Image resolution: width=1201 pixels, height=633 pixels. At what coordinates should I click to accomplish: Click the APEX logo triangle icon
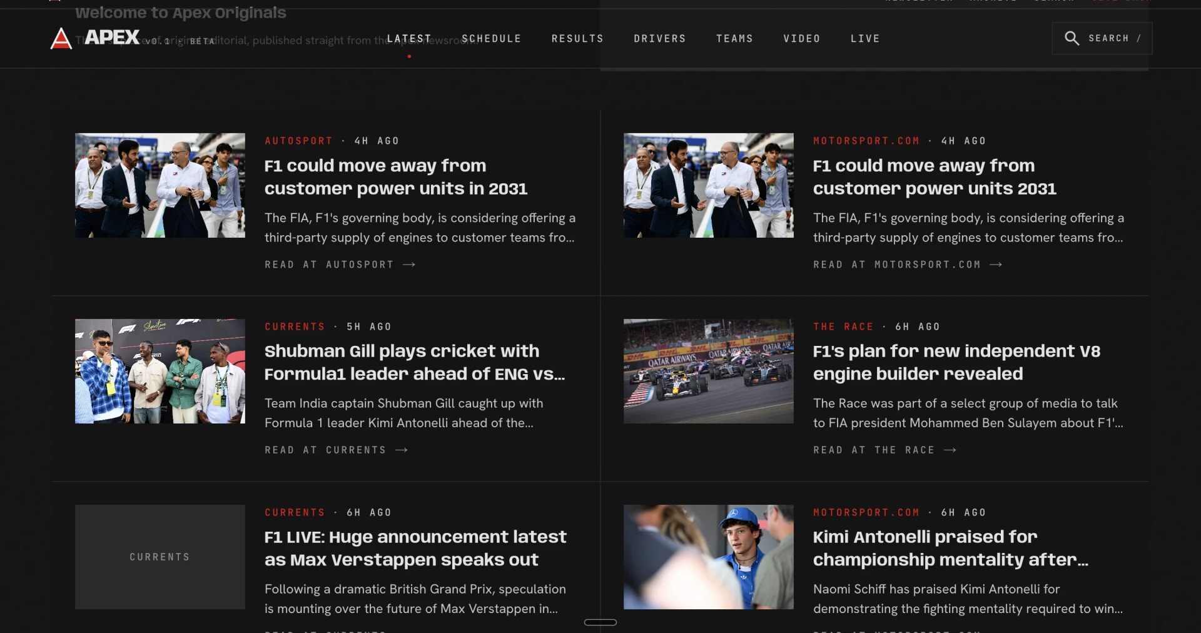tap(61, 38)
